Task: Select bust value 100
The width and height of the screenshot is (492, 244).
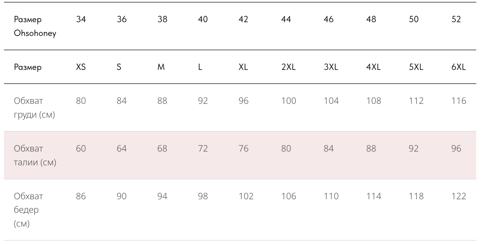Action: [x=288, y=101]
